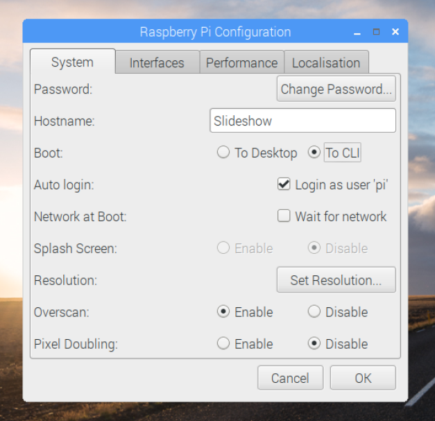This screenshot has height=421, width=435.
Task: Select boot To CLI option
Action: [x=314, y=153]
